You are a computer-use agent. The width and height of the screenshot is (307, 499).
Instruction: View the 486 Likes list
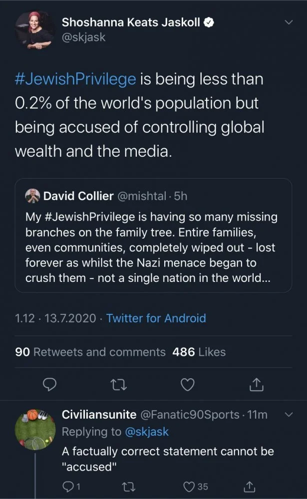(199, 352)
